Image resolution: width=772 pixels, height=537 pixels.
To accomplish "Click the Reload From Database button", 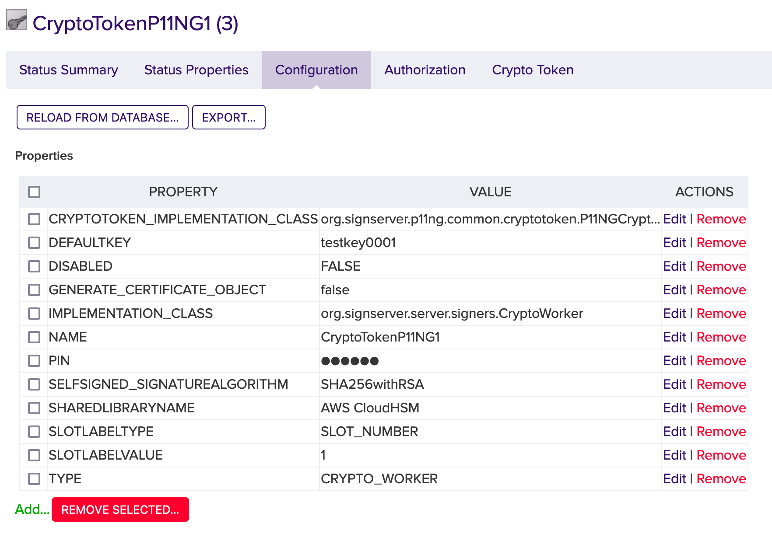I will (102, 117).
